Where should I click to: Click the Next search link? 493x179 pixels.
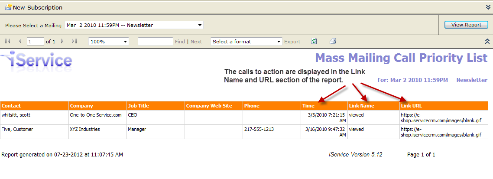click(196, 42)
